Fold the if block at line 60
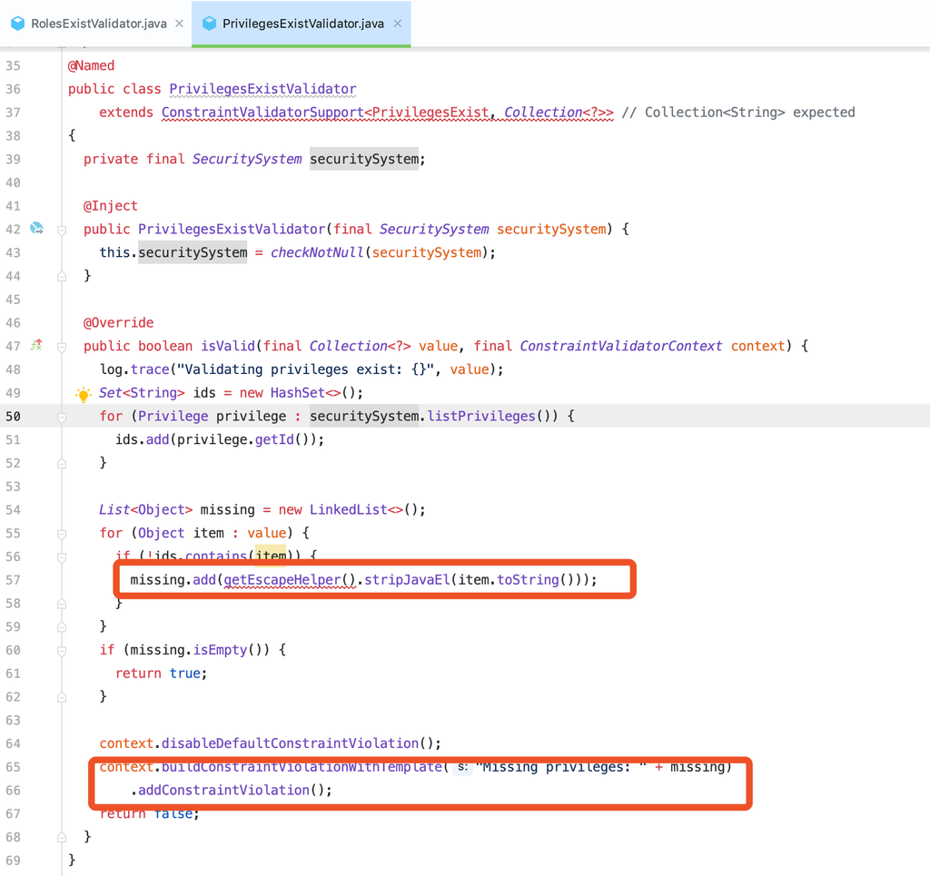This screenshot has height=876, width=930. click(x=62, y=651)
